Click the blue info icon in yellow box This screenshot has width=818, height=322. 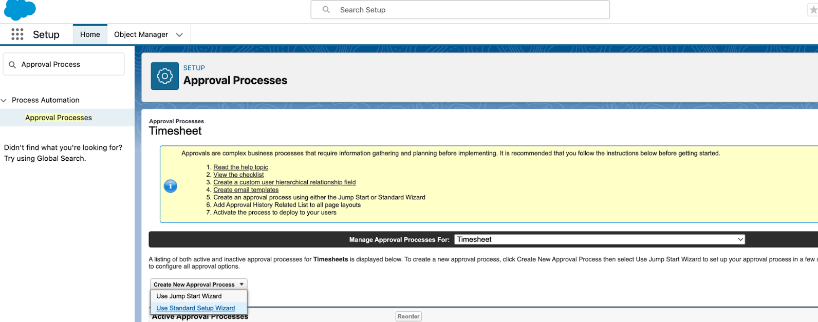[x=171, y=186]
